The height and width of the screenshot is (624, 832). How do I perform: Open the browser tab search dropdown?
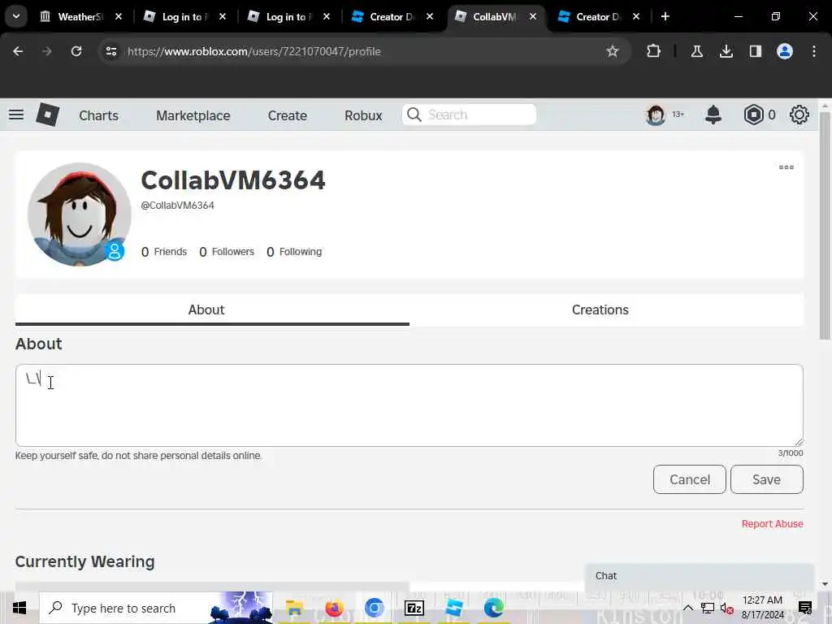pos(16,16)
